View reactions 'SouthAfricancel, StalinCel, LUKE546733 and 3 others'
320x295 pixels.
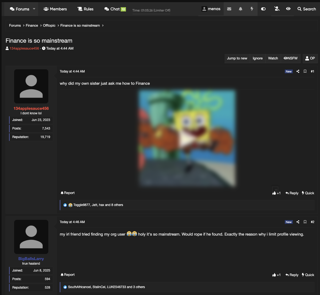point(106,287)
